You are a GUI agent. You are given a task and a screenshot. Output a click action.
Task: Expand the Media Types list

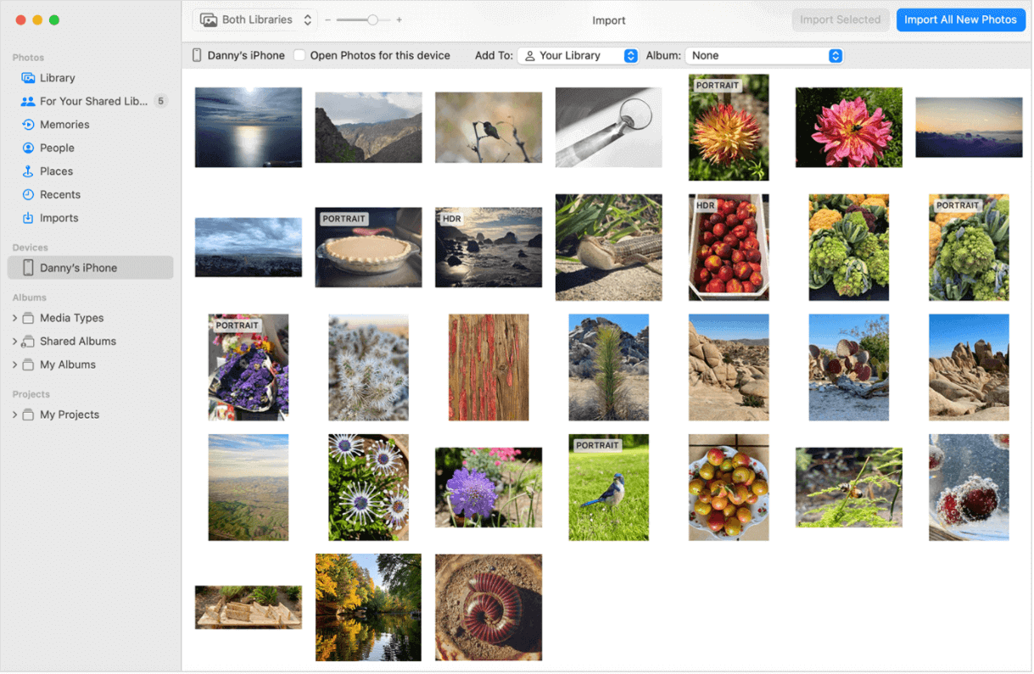[16, 318]
